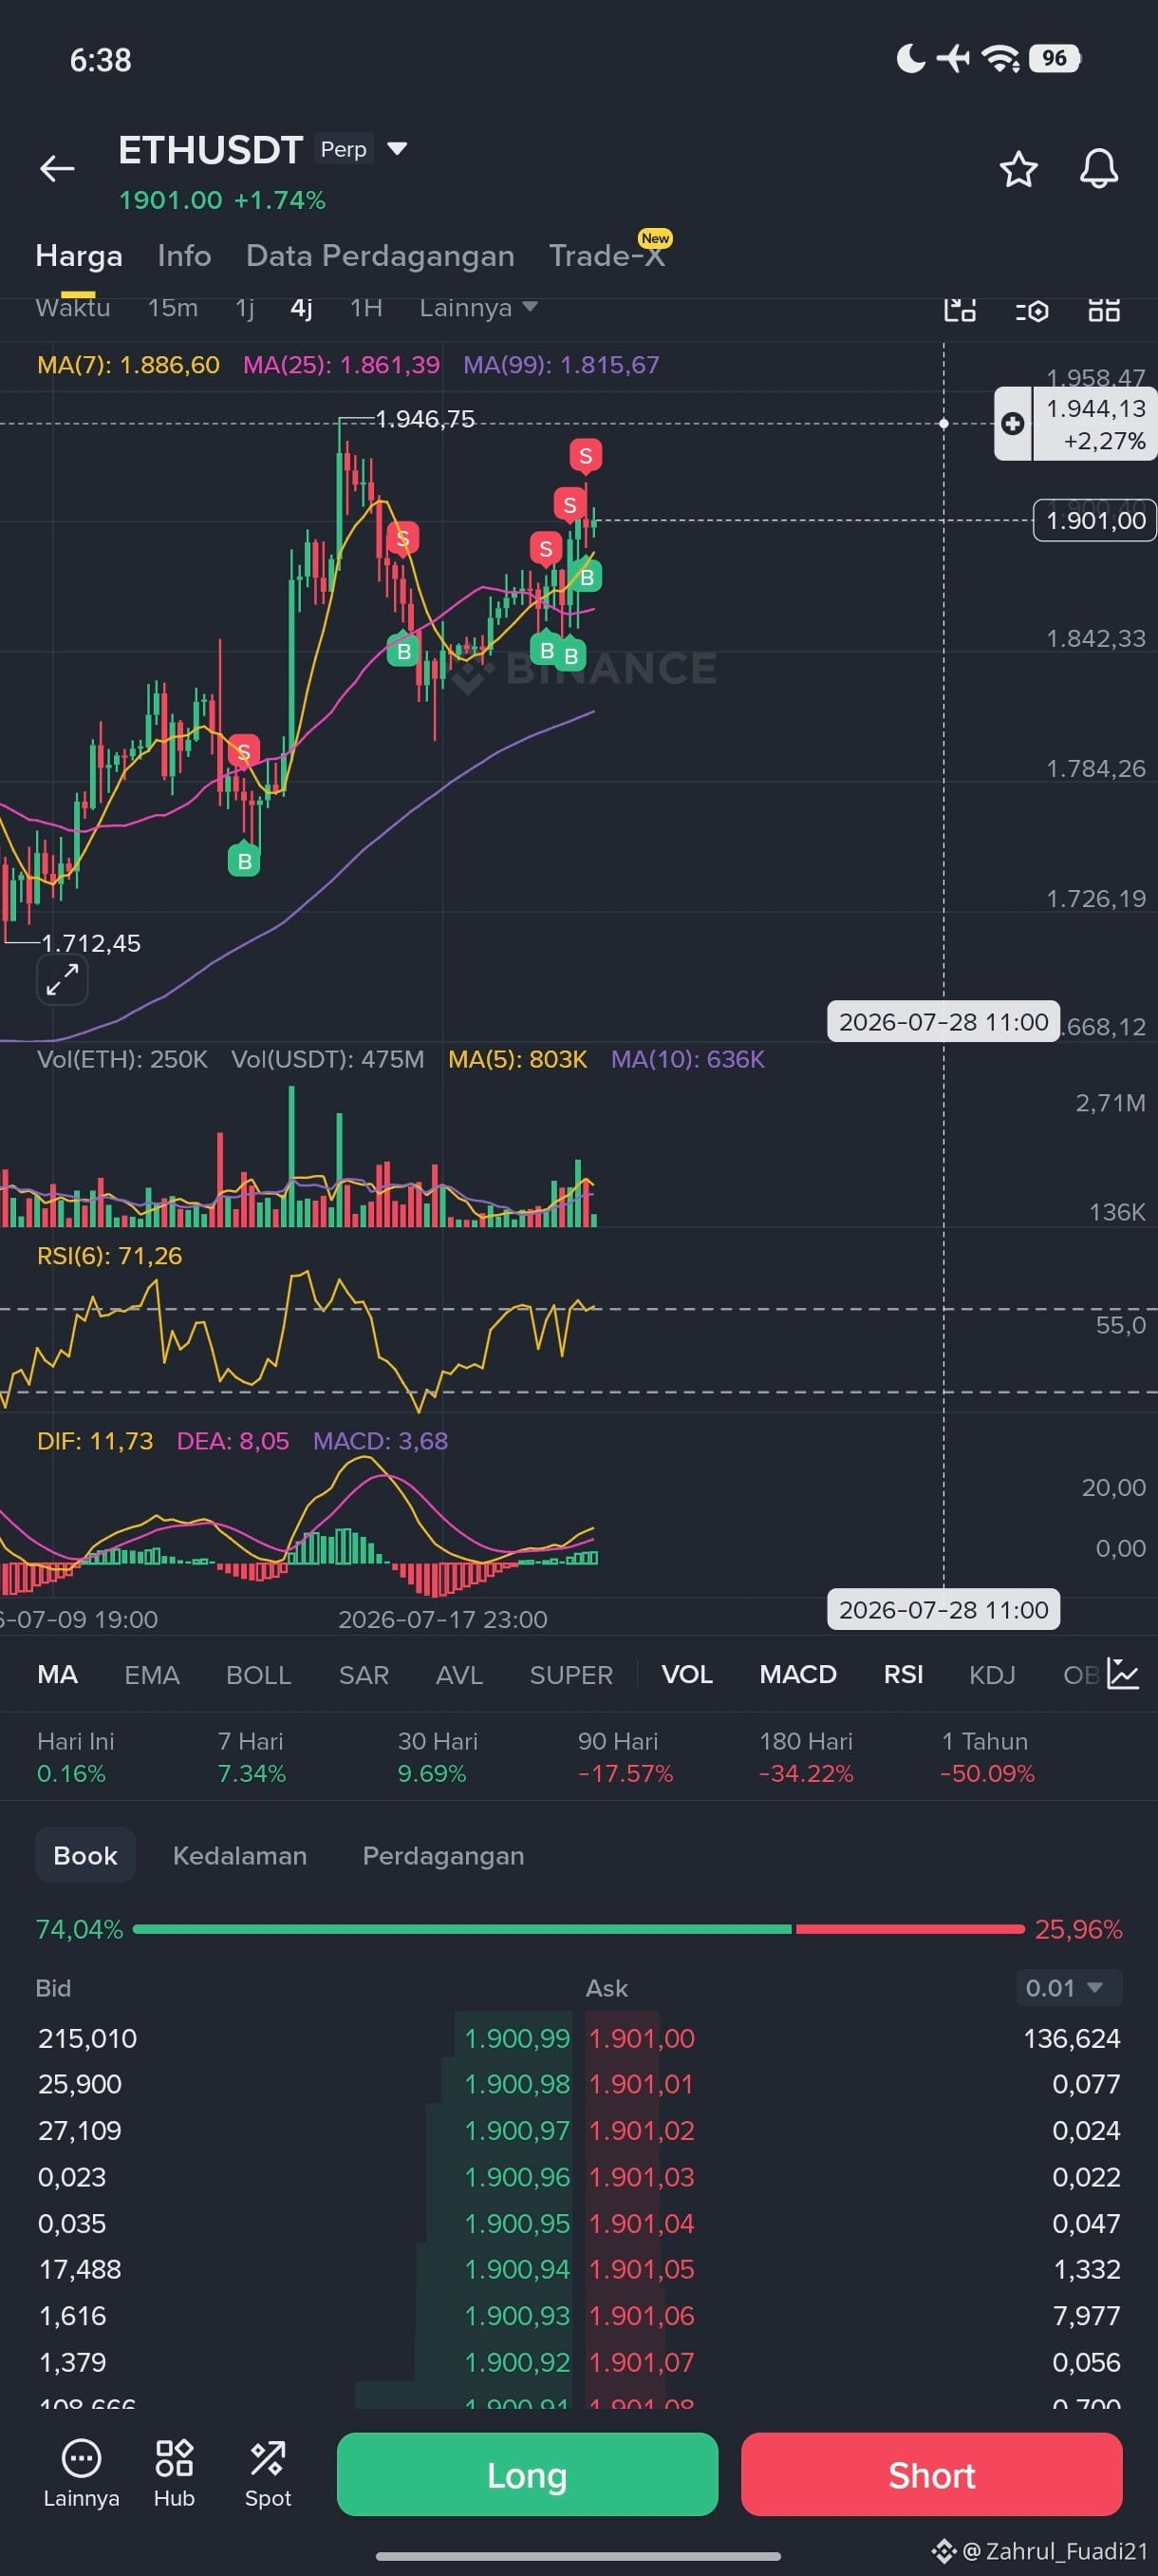Viewport: 1158px width, 2576px height.
Task: Open Data Perdagangan tab
Action: click(x=380, y=256)
